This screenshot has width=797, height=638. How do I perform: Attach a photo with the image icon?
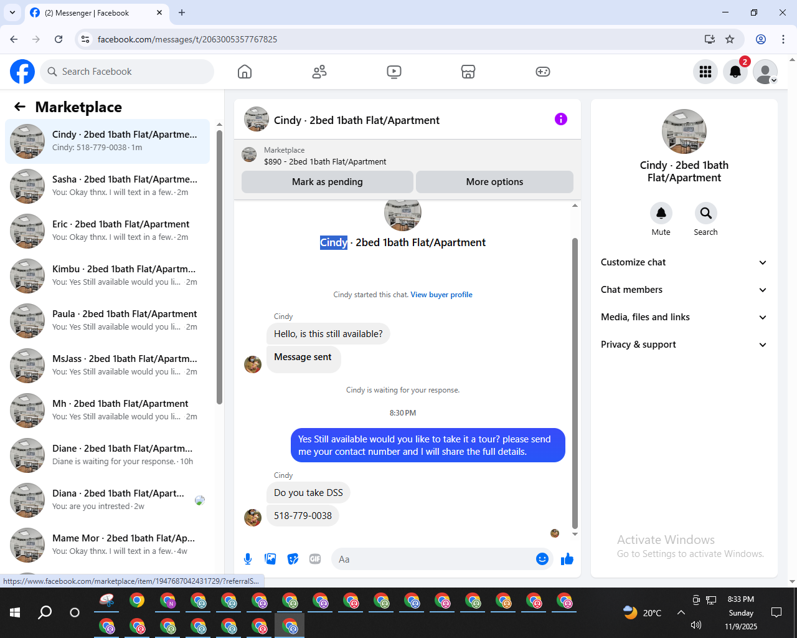[270, 559]
